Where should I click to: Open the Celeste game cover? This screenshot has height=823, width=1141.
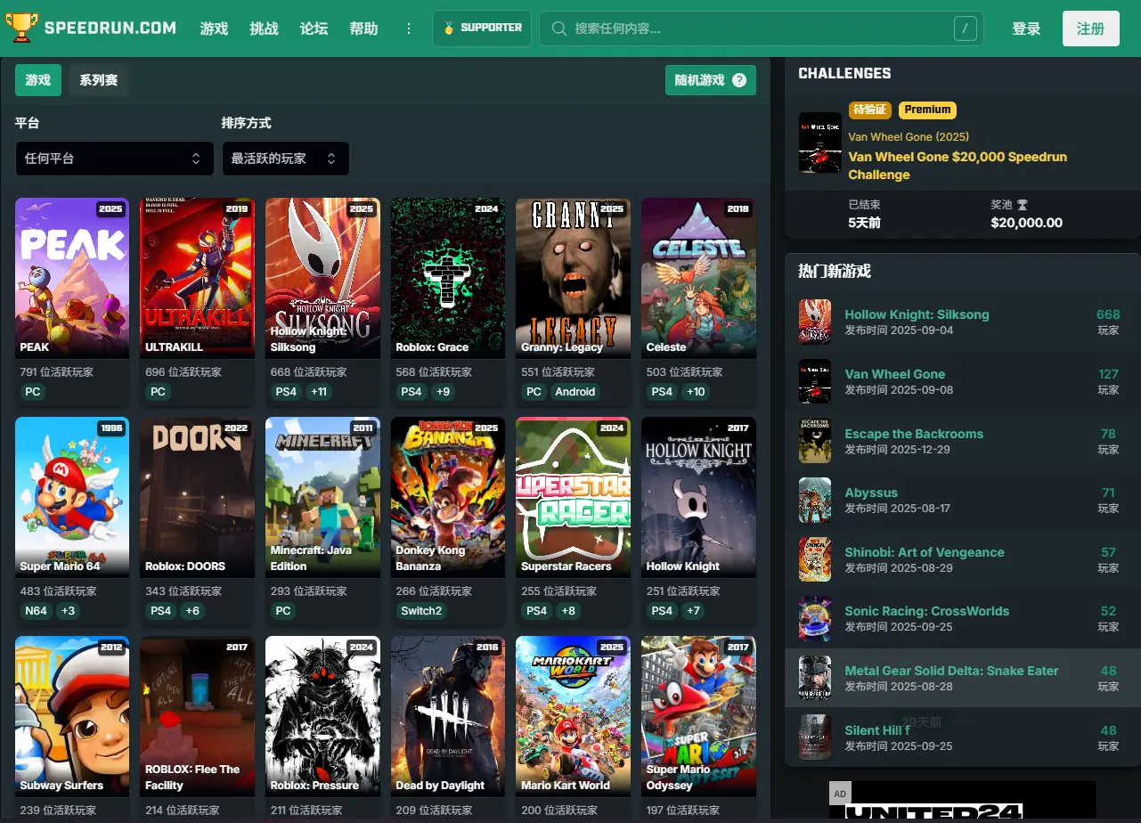(698, 278)
